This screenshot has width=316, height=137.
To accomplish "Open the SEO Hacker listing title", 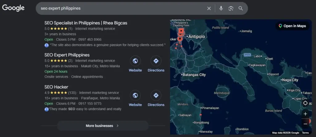I will [56, 87].
